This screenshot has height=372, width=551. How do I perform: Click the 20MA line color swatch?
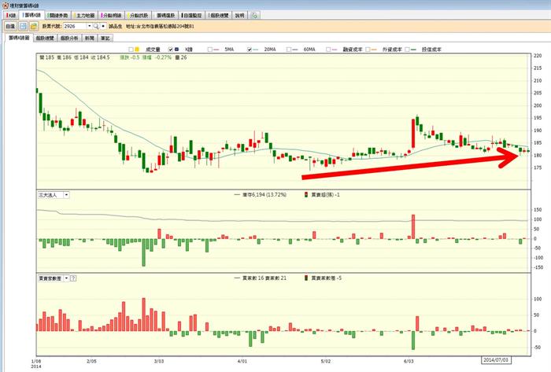pyautogui.click(x=256, y=50)
